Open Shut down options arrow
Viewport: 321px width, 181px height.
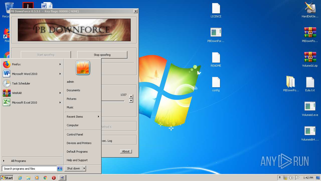tap(84, 168)
